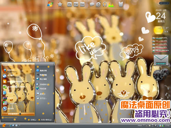Click the green equalizer icon in dock
171x128 pixels.
point(111,5)
